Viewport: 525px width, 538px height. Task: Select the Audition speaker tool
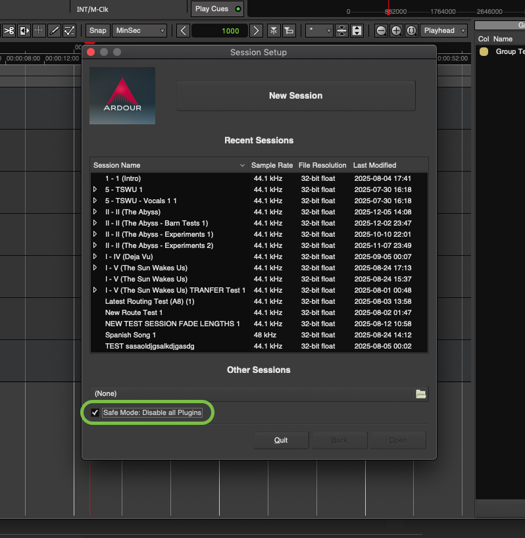click(x=24, y=31)
